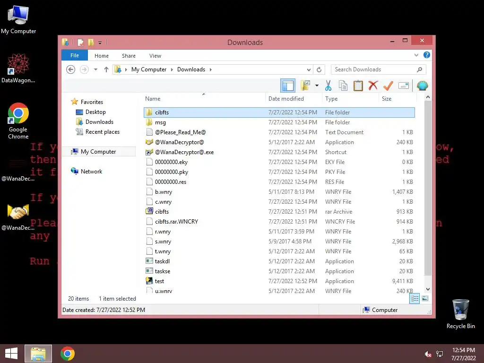Select the Recycle Bin desktop icon
This screenshot has width=484, height=363.
(460, 314)
